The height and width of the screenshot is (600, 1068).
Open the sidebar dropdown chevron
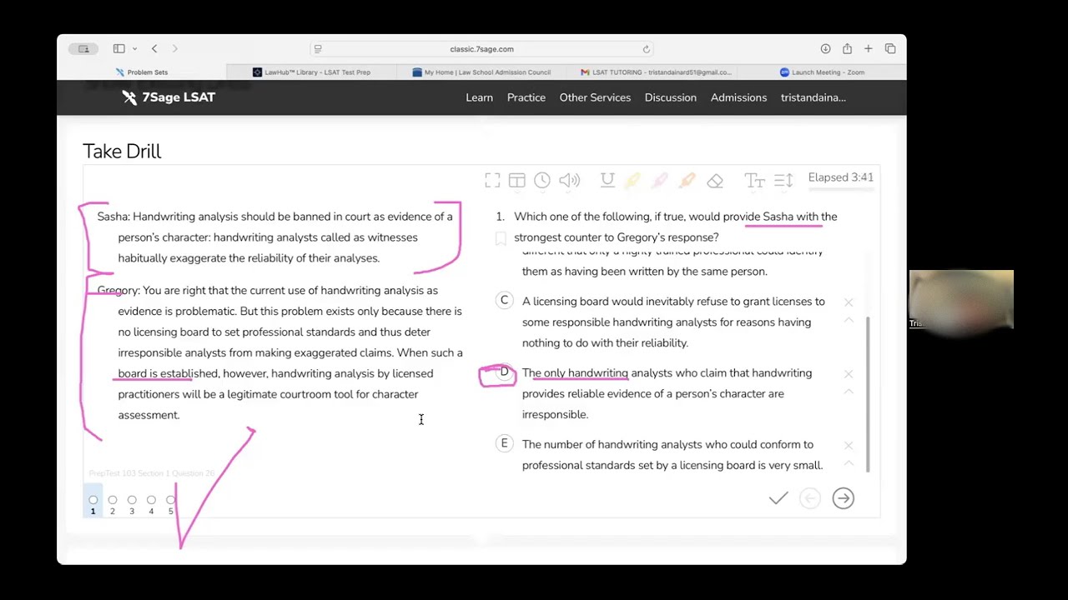coord(134,49)
